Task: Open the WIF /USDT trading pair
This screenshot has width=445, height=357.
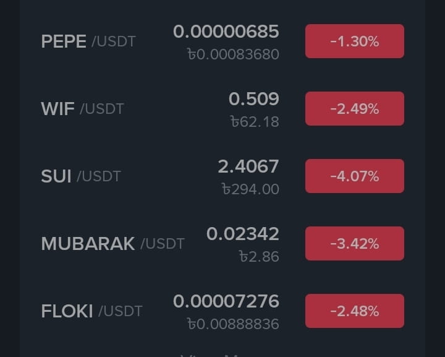Action: 82,109
